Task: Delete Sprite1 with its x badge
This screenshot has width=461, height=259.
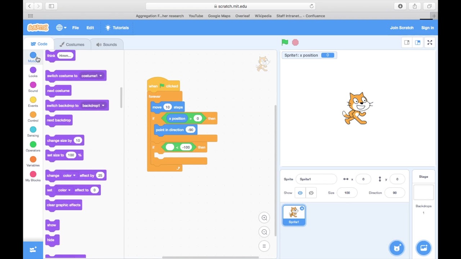Action: point(302,208)
